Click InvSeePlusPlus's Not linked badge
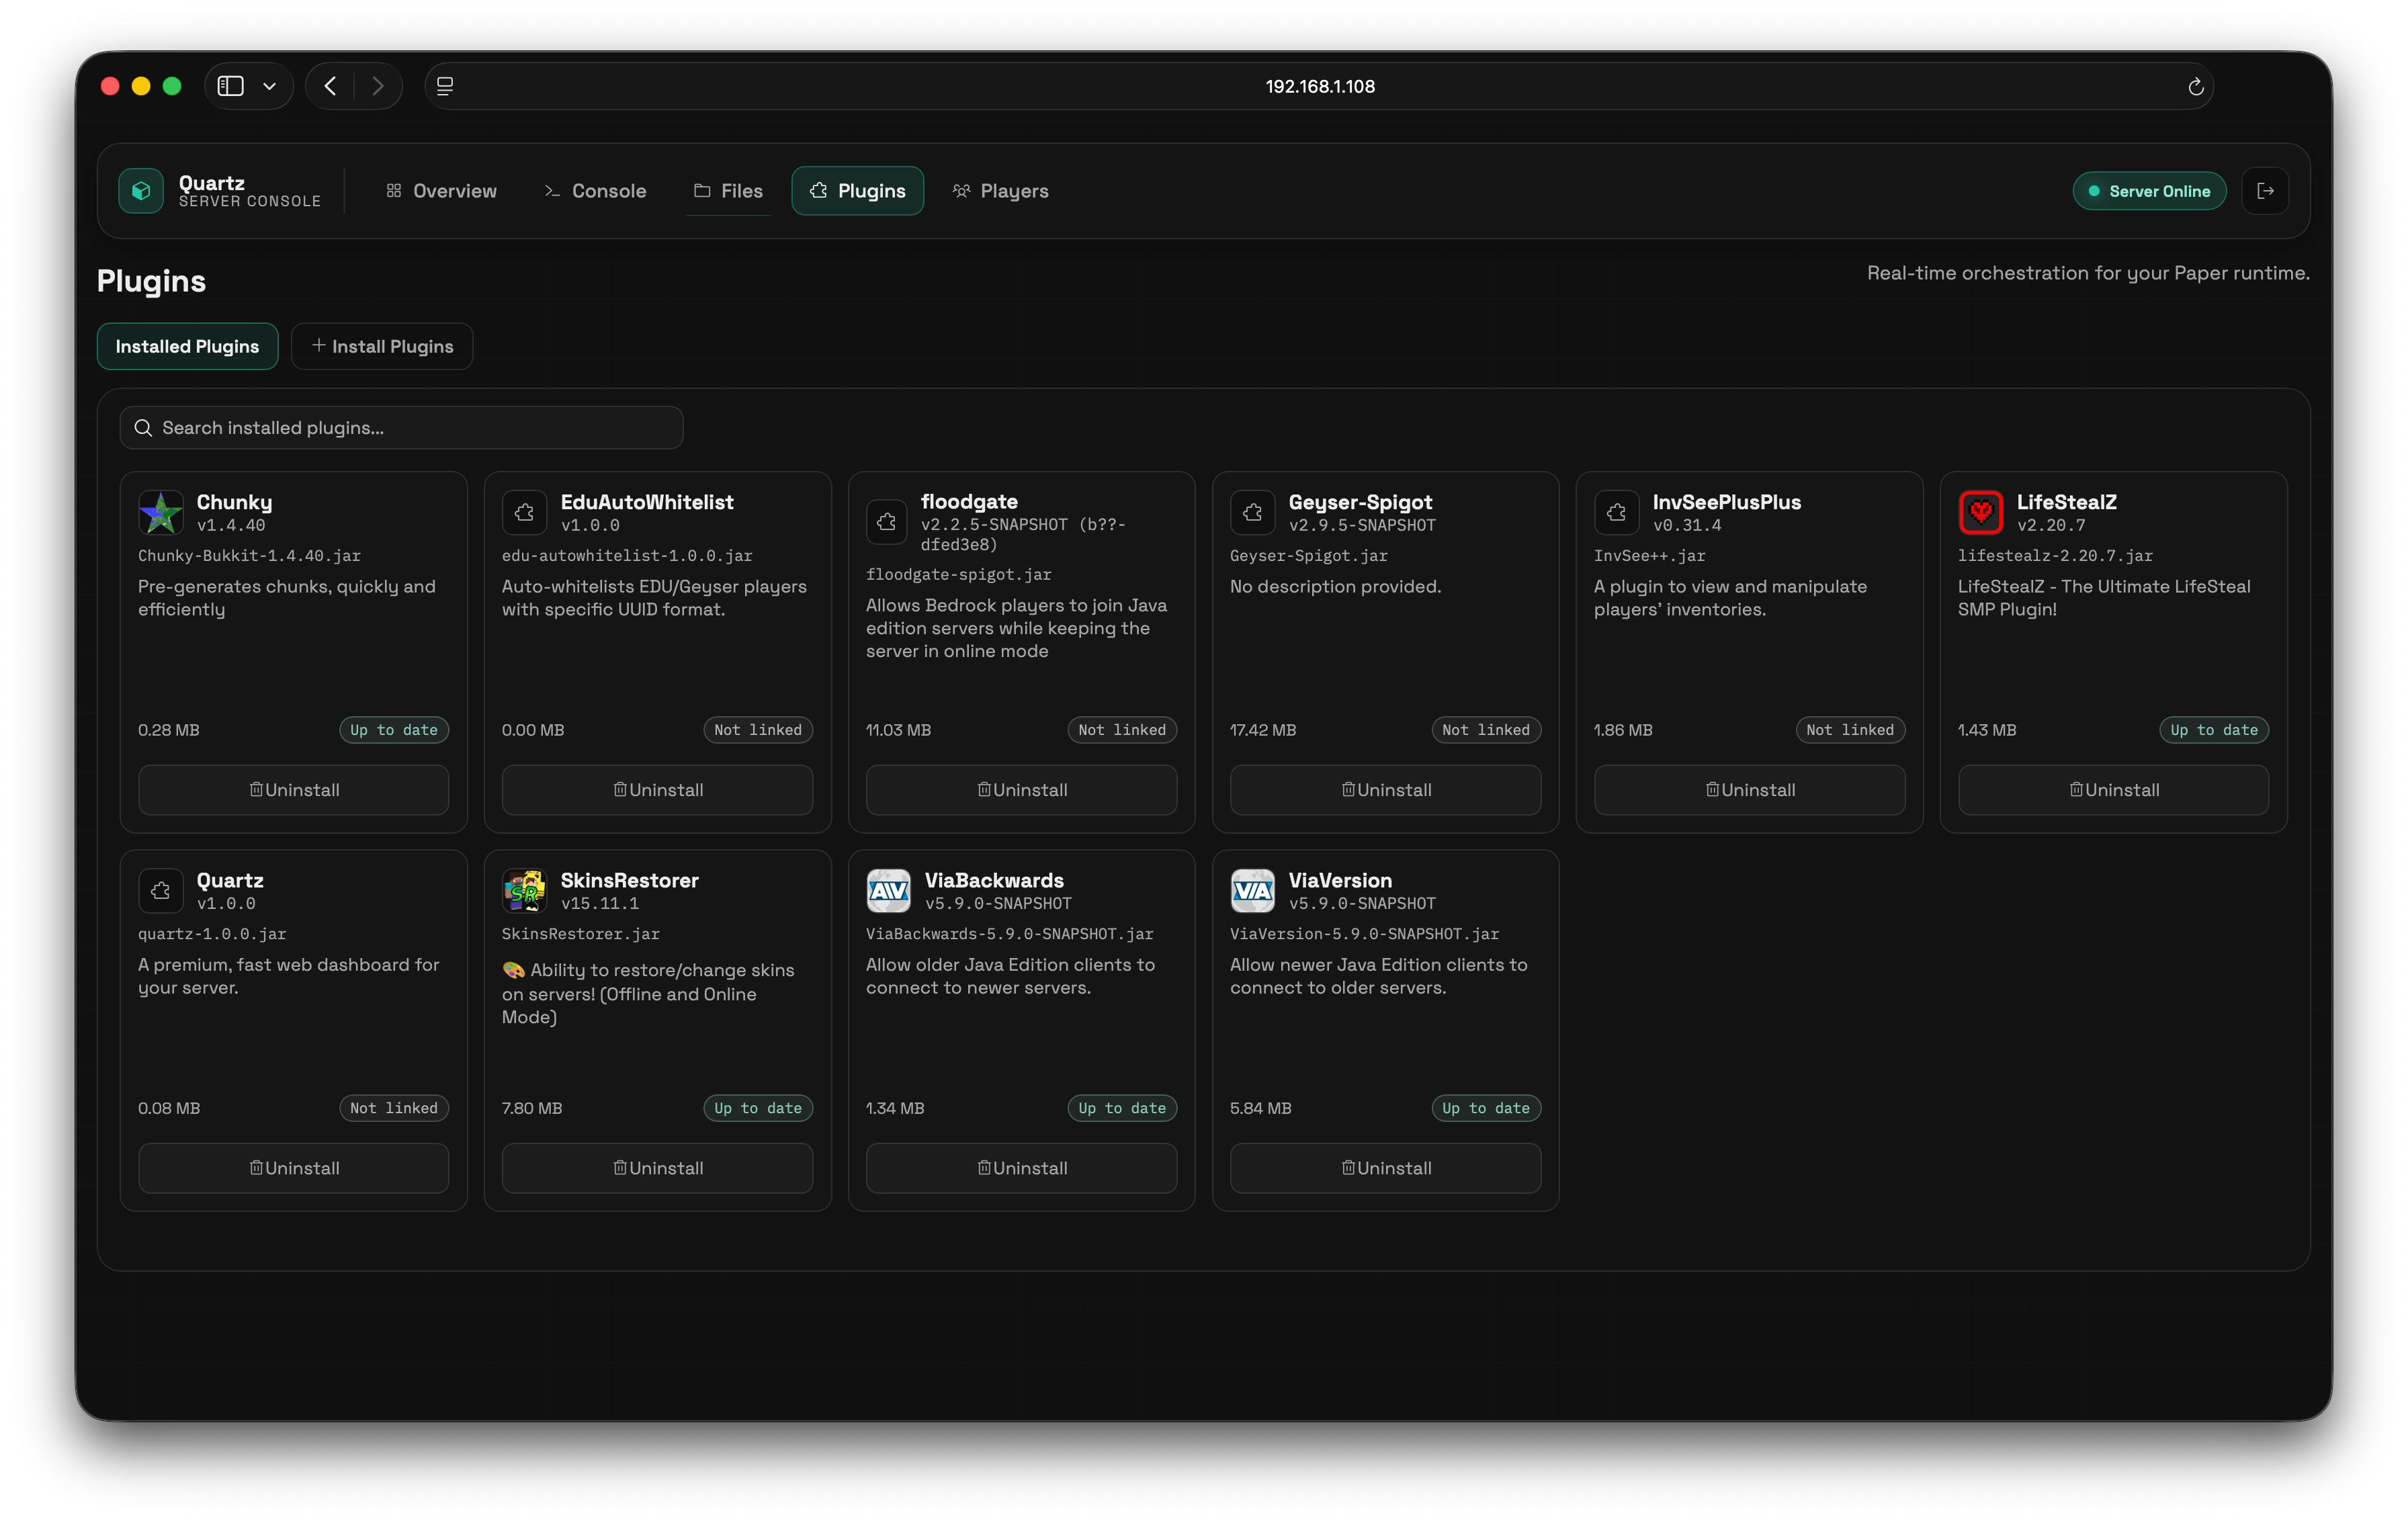This screenshot has height=1521, width=2408. pos(1850,730)
